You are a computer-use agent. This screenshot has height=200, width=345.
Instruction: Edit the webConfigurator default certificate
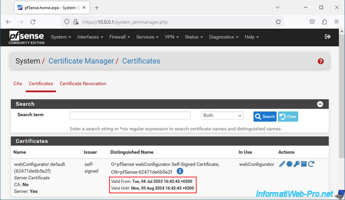coord(282,164)
